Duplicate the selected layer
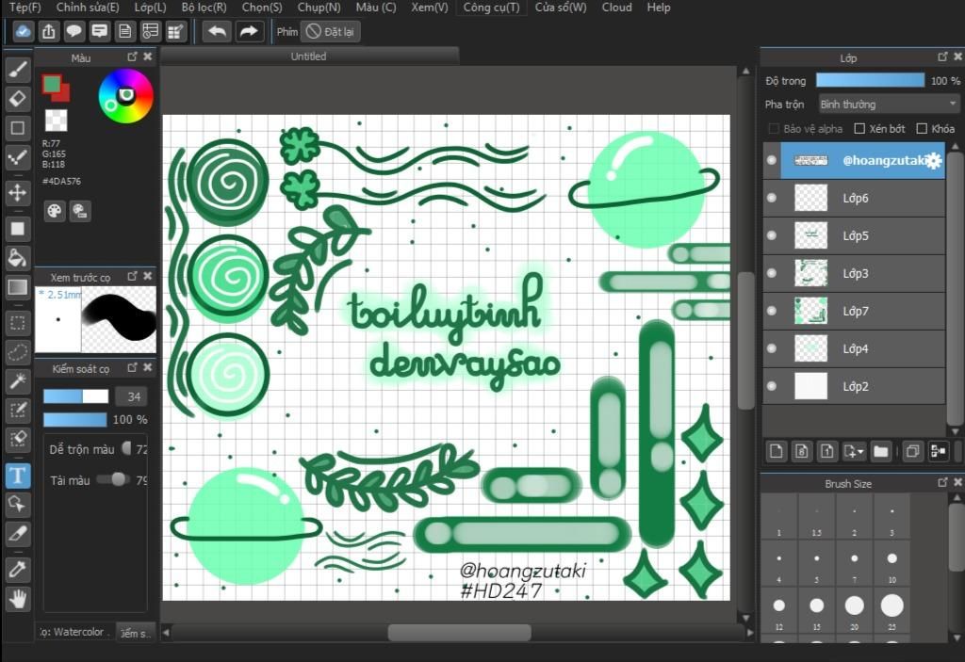965x662 pixels. point(912,452)
